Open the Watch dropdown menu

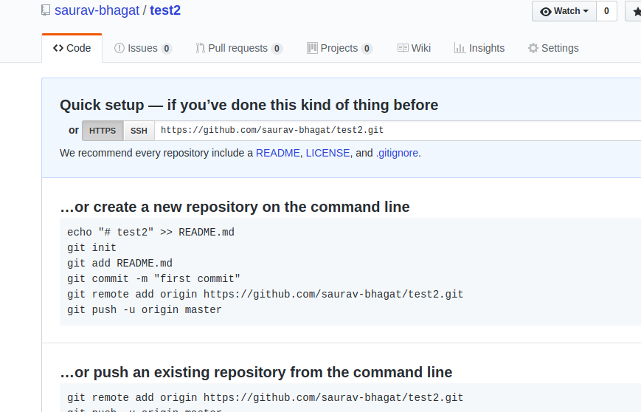564,12
